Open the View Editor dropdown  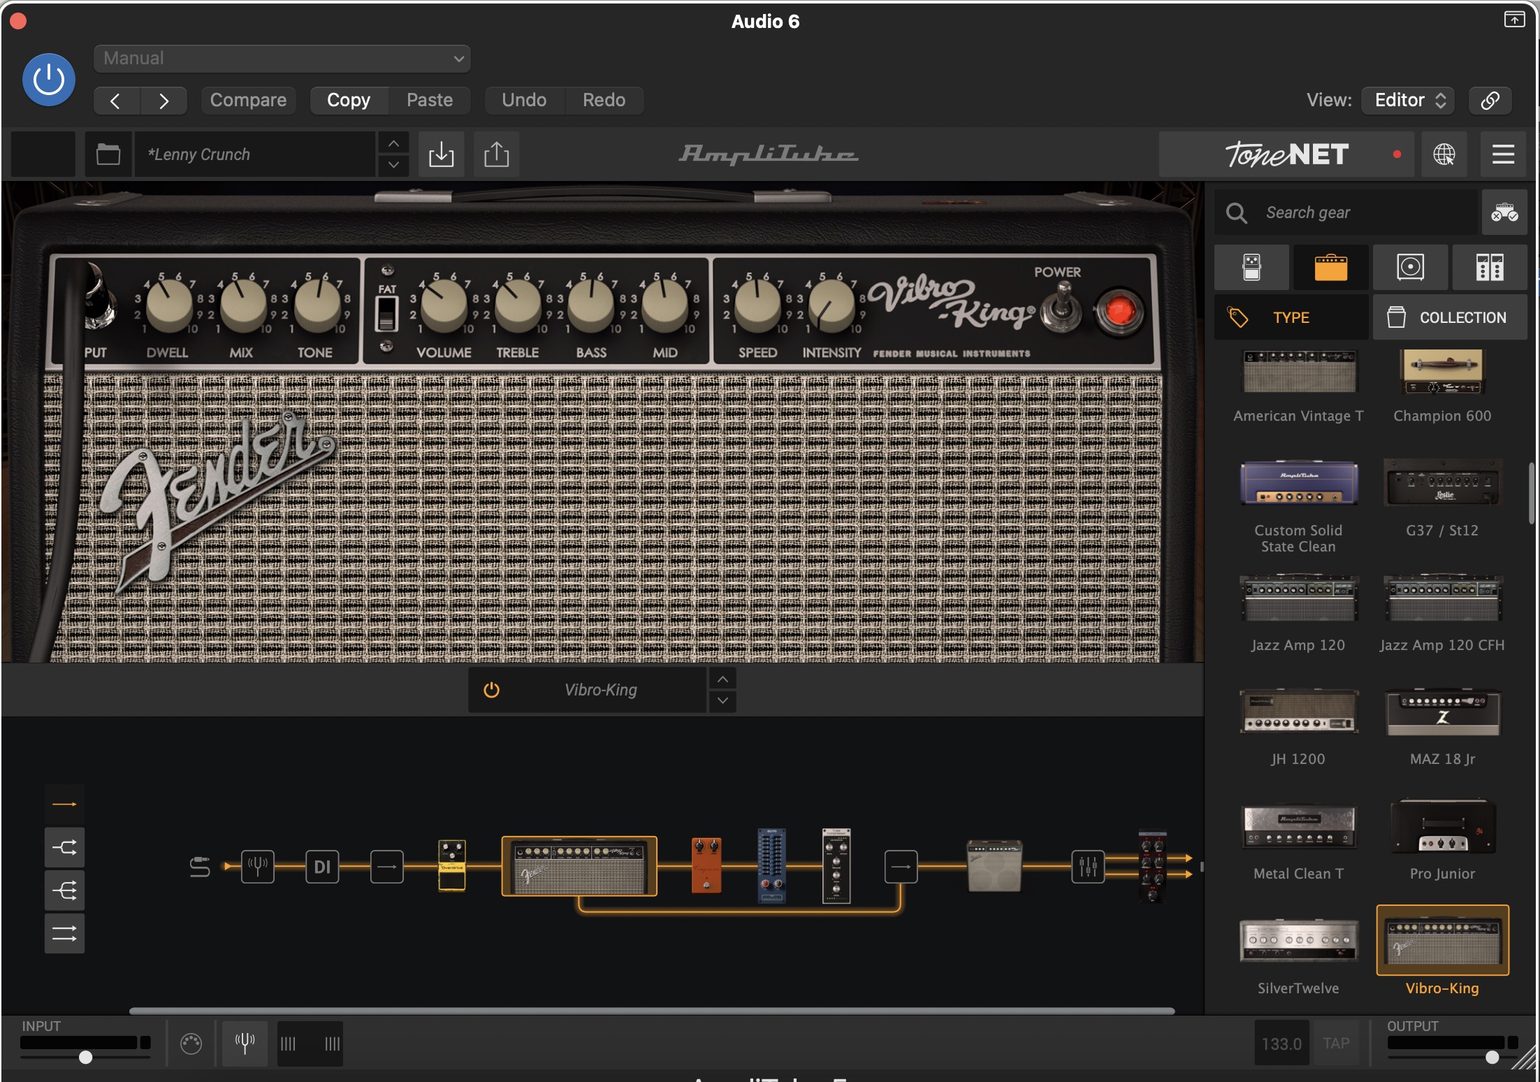(1408, 101)
